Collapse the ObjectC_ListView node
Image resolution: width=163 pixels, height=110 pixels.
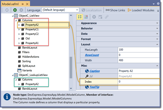coord(13,16)
